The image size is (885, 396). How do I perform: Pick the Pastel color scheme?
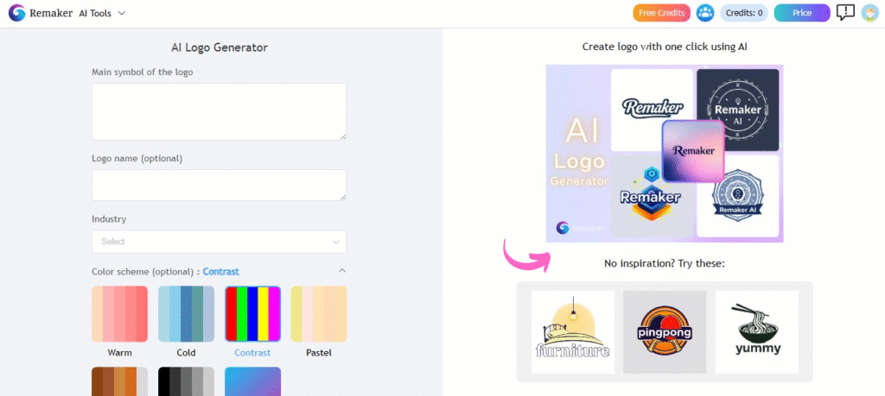(318, 314)
